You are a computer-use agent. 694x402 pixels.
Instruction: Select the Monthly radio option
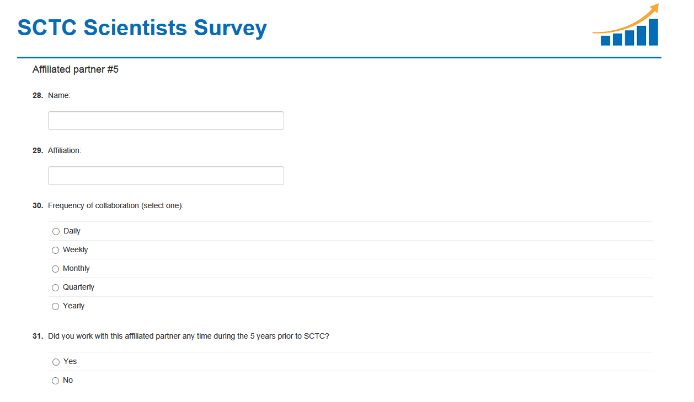click(56, 269)
